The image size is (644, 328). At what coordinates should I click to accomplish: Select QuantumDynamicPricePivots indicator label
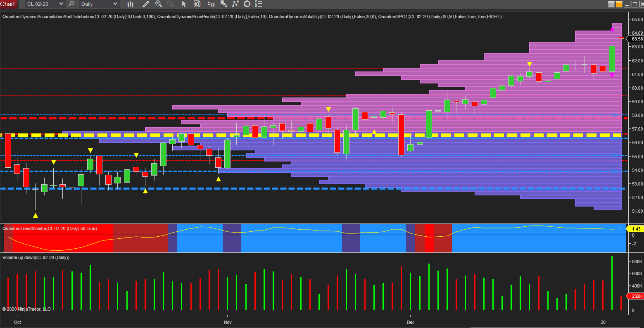[x=212, y=17]
